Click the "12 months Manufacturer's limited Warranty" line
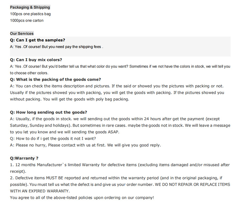242x205 pixels. tap(120, 165)
